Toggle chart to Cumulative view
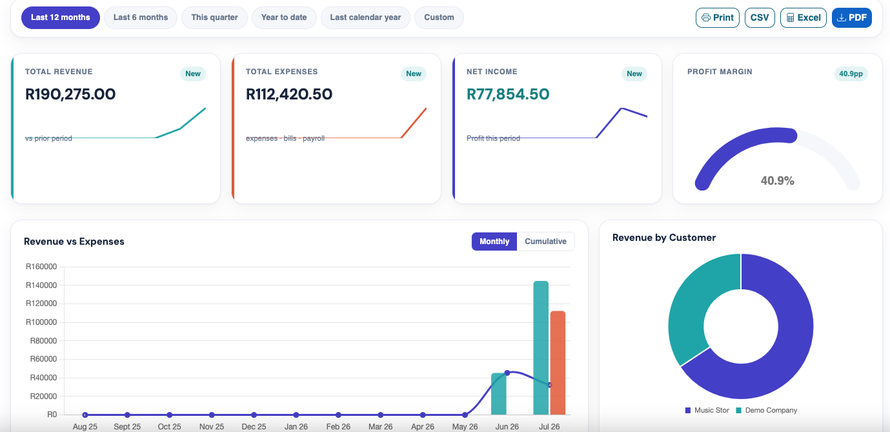The width and height of the screenshot is (890, 432). (545, 242)
